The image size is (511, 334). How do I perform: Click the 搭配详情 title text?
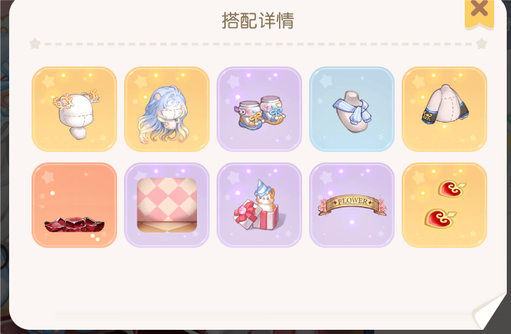click(258, 20)
